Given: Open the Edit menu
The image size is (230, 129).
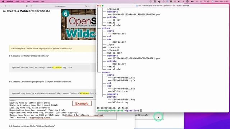Looking at the screenshot, I should click(x=23, y=1).
